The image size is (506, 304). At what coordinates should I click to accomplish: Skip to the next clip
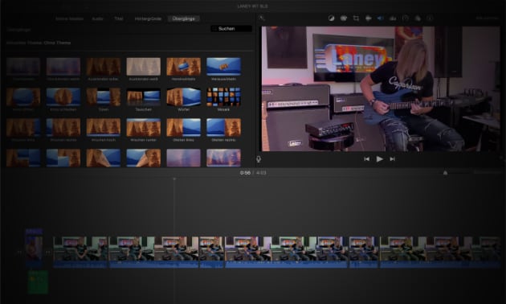pos(393,159)
